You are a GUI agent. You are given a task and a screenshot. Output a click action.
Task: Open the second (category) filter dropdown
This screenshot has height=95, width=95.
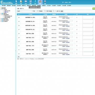click(42, 11)
